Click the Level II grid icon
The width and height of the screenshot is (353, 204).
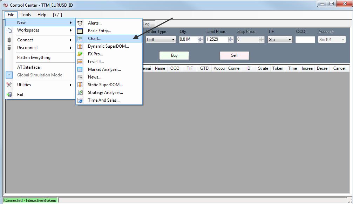(x=80, y=61)
